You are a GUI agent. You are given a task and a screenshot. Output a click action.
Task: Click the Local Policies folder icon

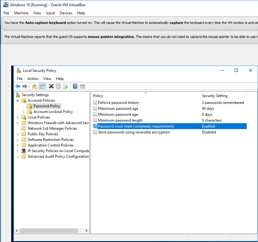pos(24,117)
